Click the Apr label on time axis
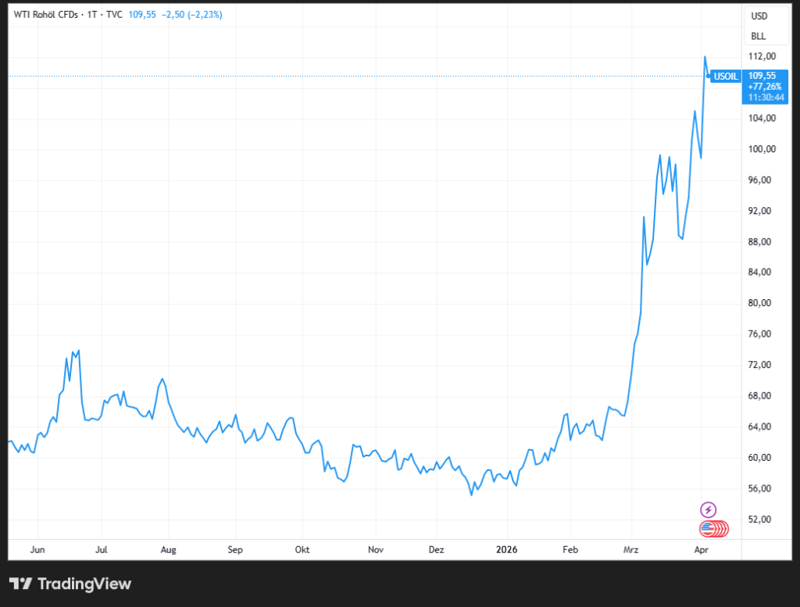This screenshot has width=800, height=607. [702, 550]
